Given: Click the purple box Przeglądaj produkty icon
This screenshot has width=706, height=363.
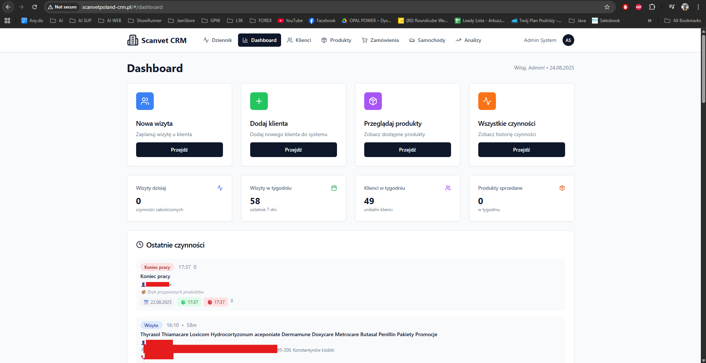Looking at the screenshot, I should (x=373, y=101).
